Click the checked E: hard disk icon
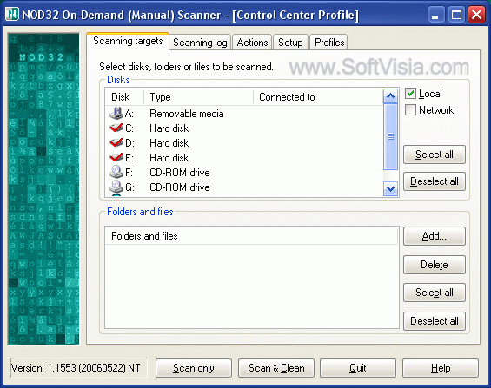 click(116, 157)
